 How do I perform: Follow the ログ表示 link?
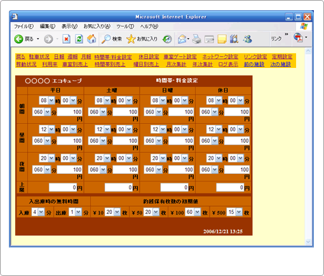[x=228, y=64]
